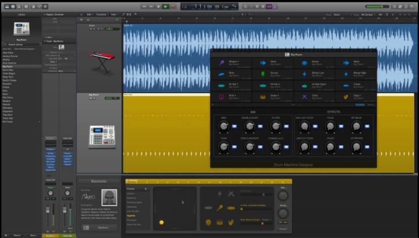The height and width of the screenshot is (238, 419).
Task: Click the Shaker 1 pad icon
Action: tap(222, 63)
